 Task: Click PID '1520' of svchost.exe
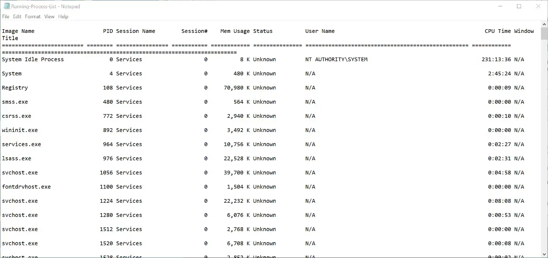(106, 243)
